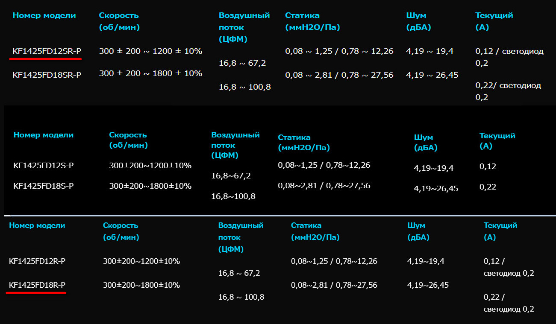Select "Текущий" header in the bottom table
556x324 pixels.
coord(500,225)
